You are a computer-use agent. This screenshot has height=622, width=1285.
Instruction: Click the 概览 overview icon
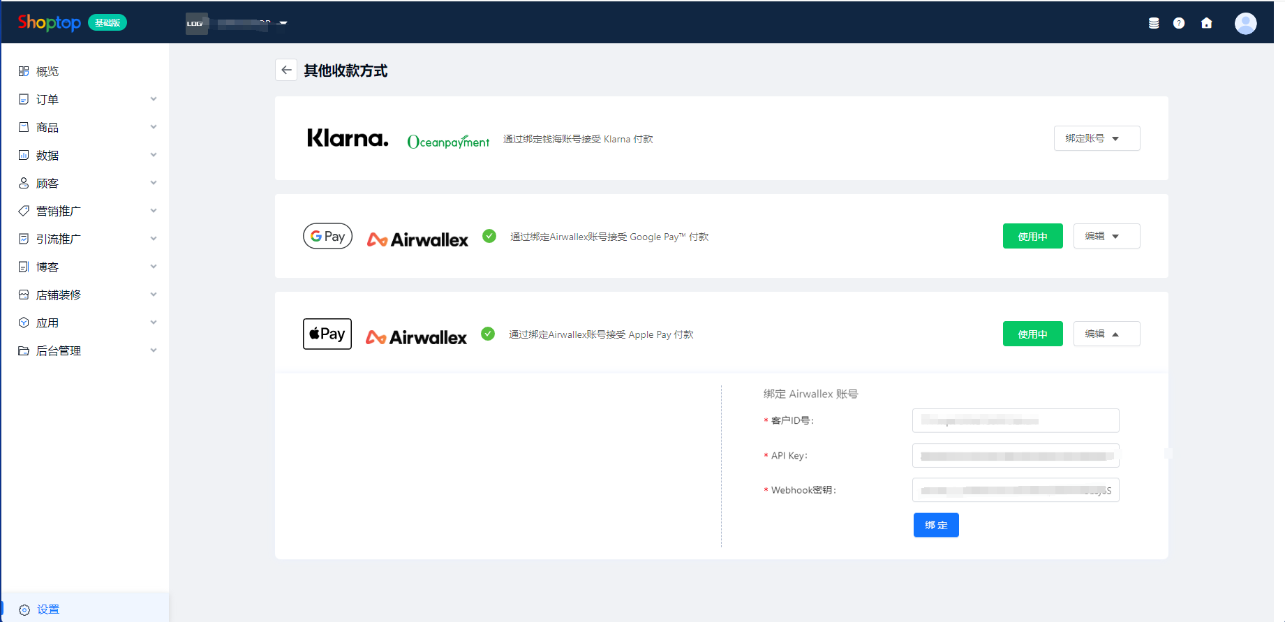[24, 71]
